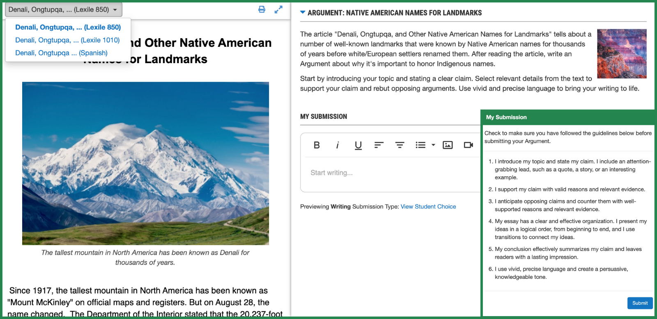The height and width of the screenshot is (319, 657).
Task: Apply left text alignment
Action: tap(379, 145)
